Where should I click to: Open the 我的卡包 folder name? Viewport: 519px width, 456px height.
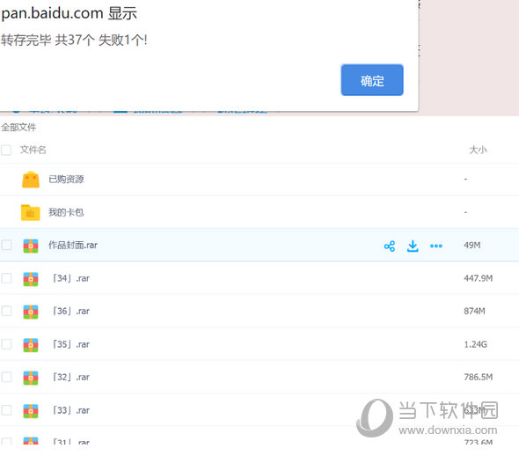(x=66, y=212)
